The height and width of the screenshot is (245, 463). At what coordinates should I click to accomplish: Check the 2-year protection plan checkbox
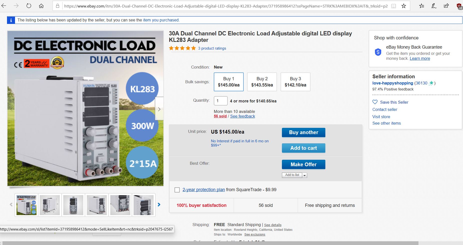tap(177, 190)
